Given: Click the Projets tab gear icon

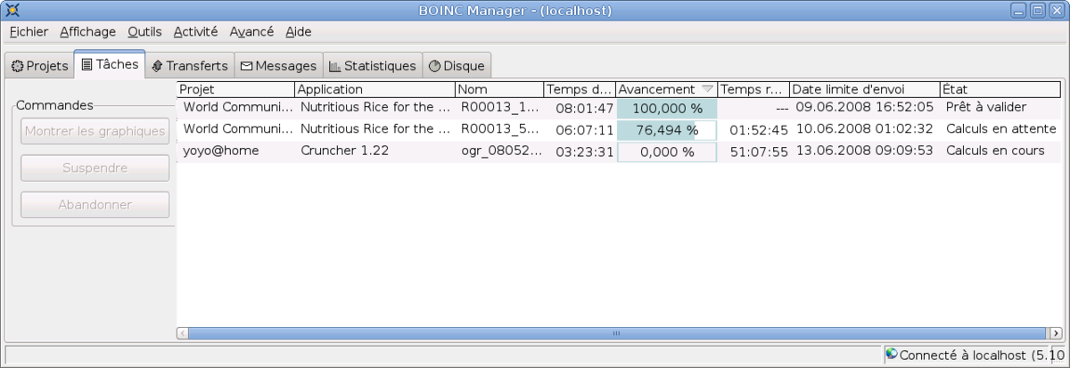Looking at the screenshot, I should pyautogui.click(x=17, y=66).
